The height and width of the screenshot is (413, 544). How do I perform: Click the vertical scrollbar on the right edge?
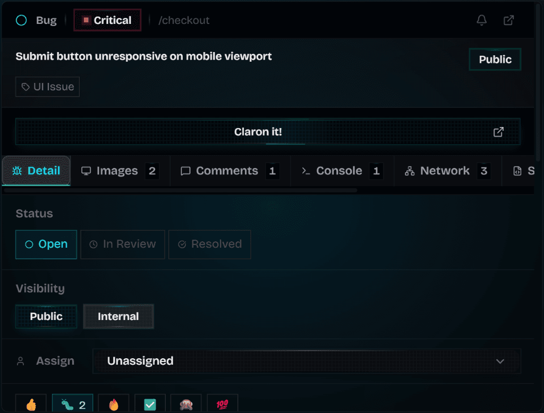click(539, 83)
